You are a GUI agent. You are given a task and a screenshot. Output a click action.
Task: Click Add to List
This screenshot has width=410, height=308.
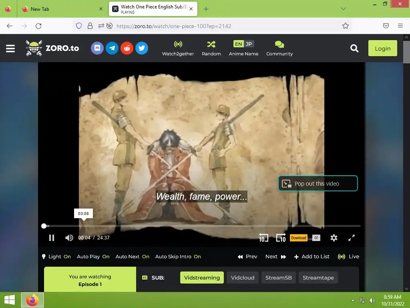[312, 257]
